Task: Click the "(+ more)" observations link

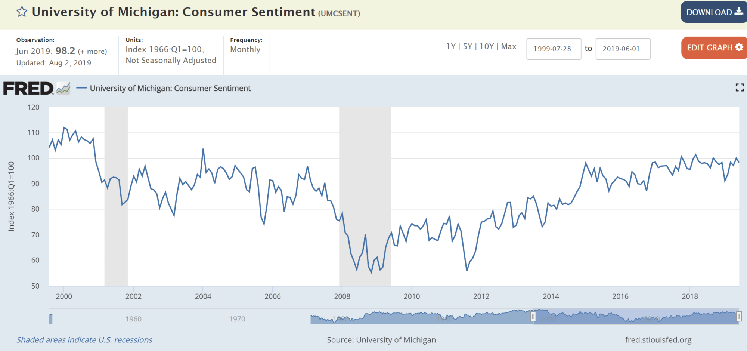Action: tap(92, 52)
